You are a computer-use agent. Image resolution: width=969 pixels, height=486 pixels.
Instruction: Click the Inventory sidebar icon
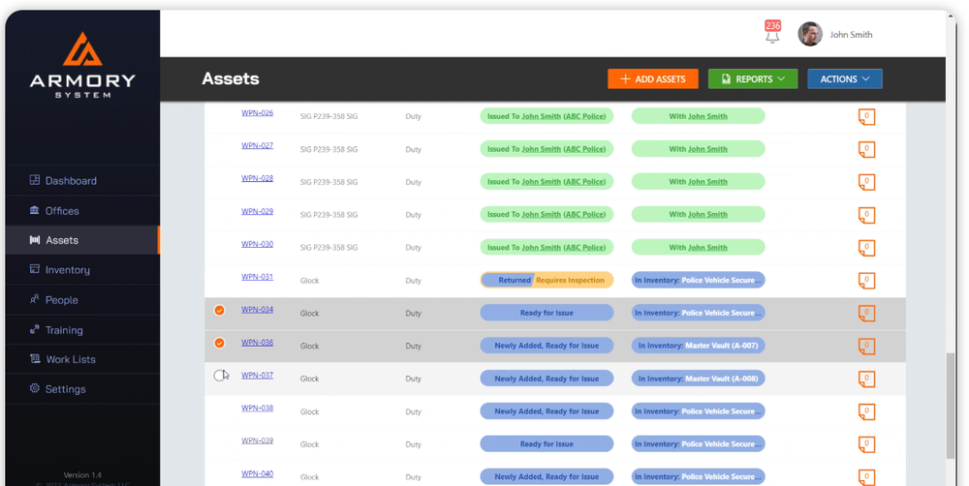35,270
